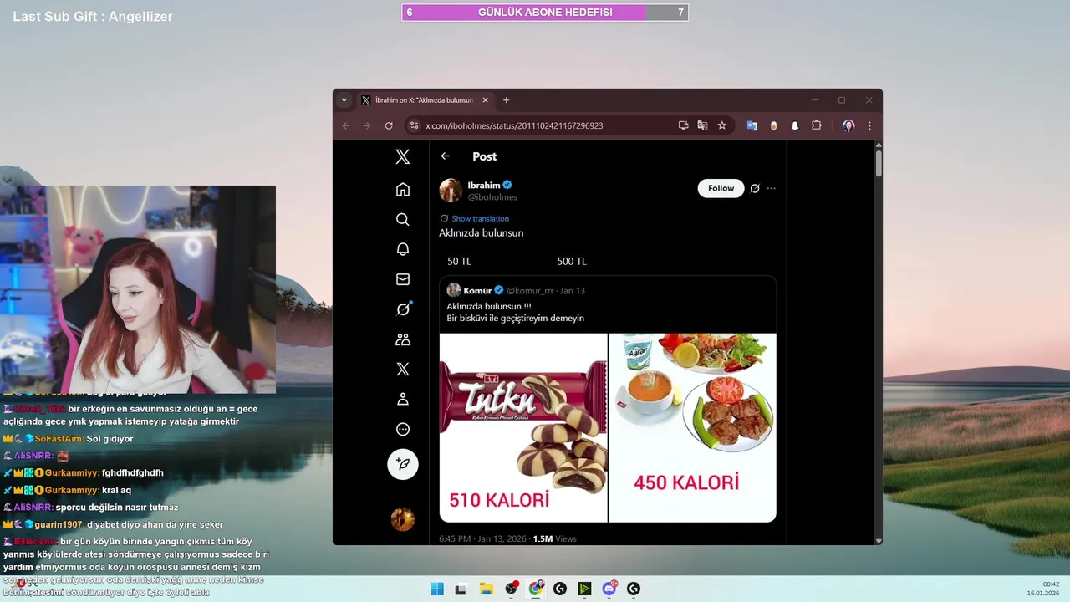Open the green triangle app on taskbar

[x=584, y=589]
